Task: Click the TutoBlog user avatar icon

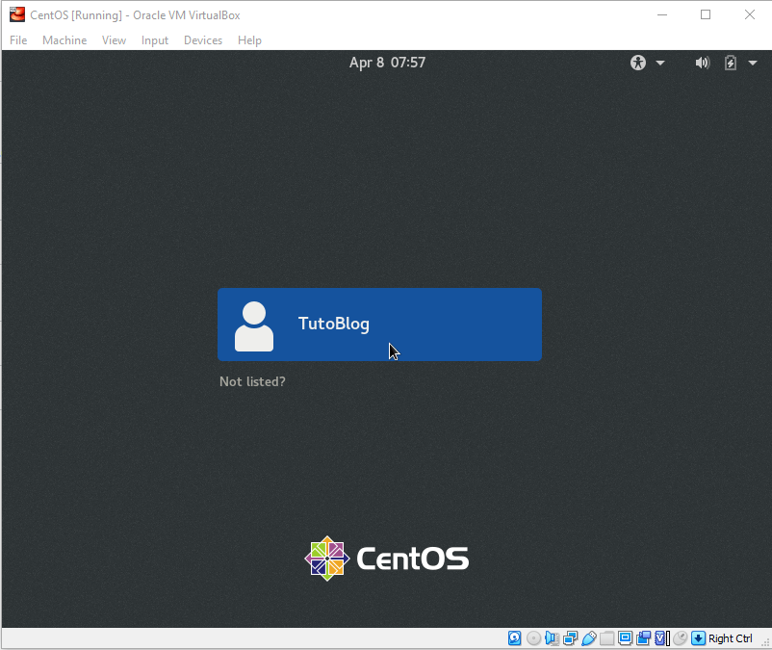Action: [254, 326]
